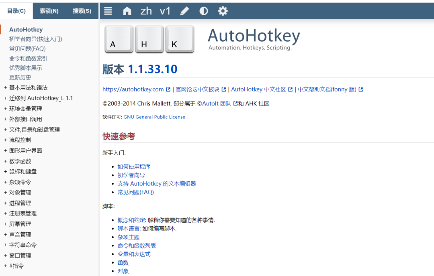Open 脚本语言 link
This screenshot has height=276, width=434.
129,229
